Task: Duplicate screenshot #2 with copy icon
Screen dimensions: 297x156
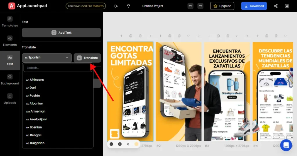Action: (170, 36)
